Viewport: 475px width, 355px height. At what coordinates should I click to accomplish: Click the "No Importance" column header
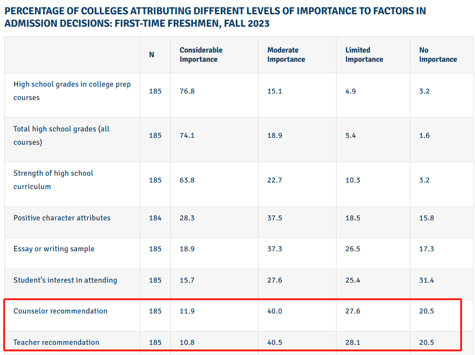point(438,54)
